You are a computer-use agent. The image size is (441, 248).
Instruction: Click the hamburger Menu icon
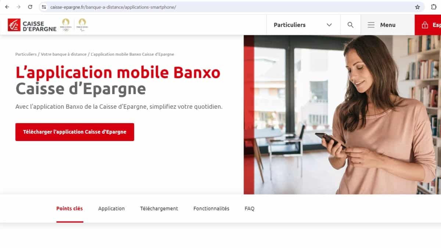371,25
